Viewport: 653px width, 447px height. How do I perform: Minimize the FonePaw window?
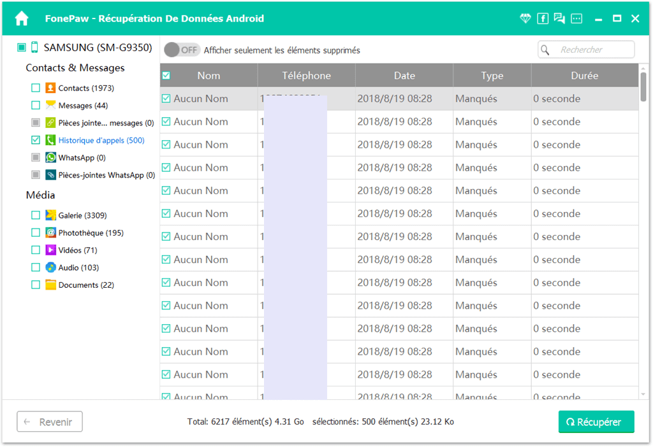coord(598,18)
